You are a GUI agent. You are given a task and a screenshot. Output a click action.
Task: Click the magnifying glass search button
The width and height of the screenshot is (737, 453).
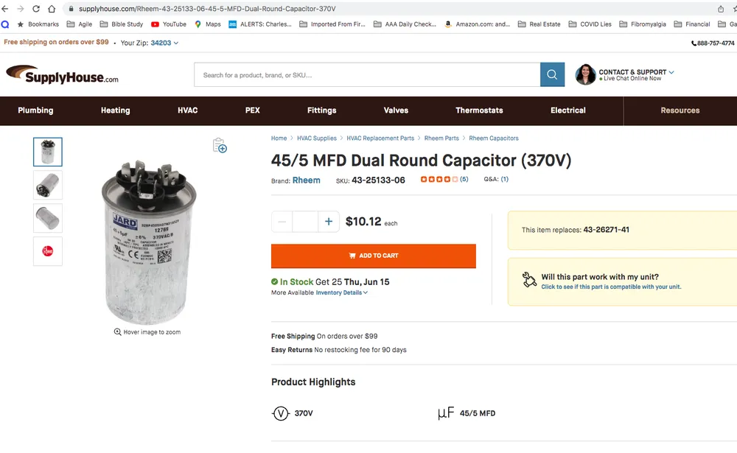(x=552, y=74)
